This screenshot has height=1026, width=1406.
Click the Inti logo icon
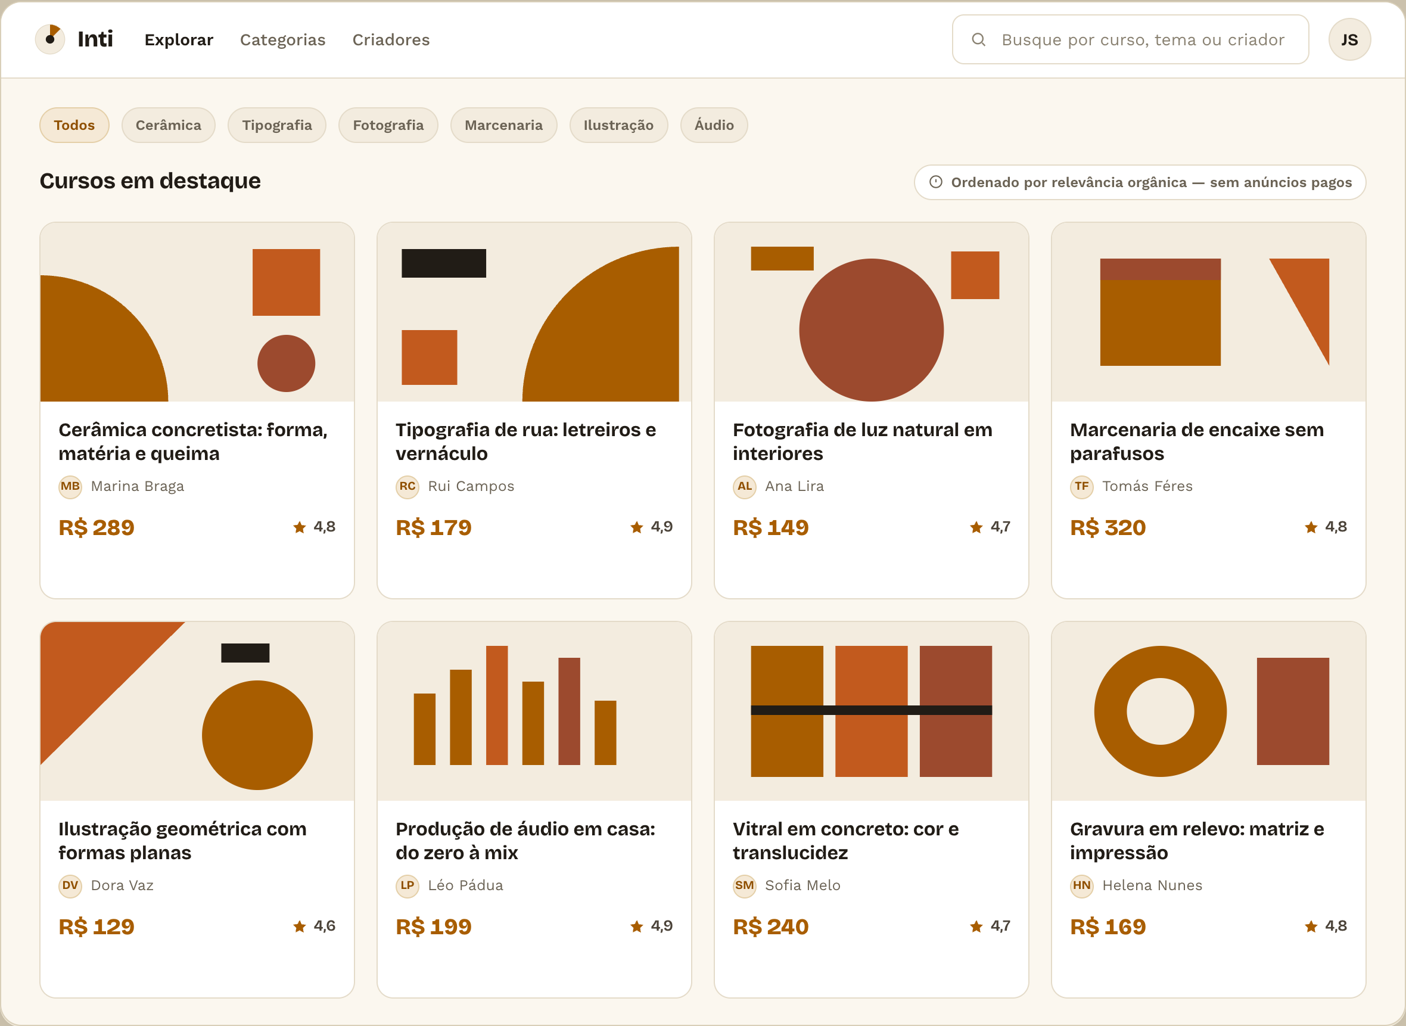pyautogui.click(x=50, y=39)
